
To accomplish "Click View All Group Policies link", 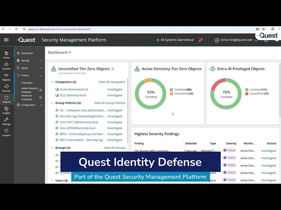I will click(x=110, y=103).
